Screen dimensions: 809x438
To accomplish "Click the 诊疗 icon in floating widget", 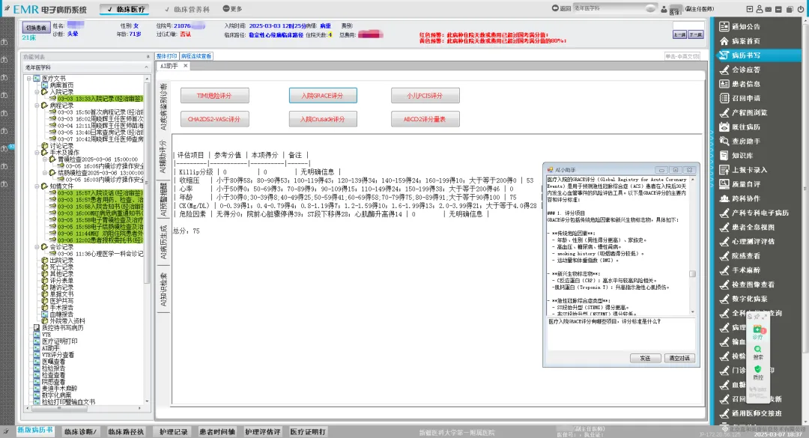I will click(758, 332).
